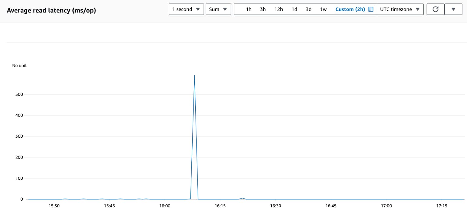Select the 1d time range
This screenshot has height=210, width=467.
click(x=294, y=9)
